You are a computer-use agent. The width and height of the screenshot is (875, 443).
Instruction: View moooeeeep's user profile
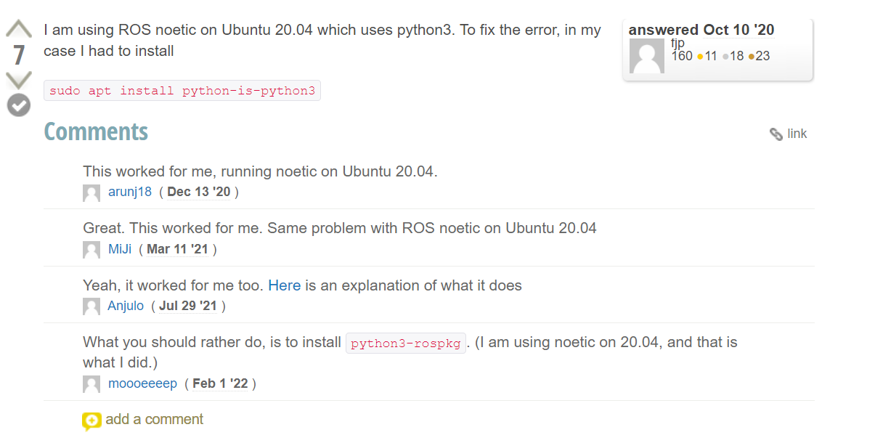click(142, 383)
